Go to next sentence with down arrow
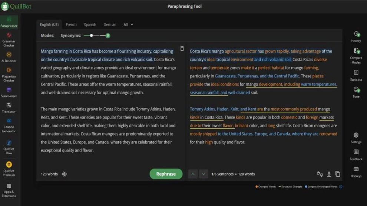The width and height of the screenshot is (367, 206). tap(204, 174)
